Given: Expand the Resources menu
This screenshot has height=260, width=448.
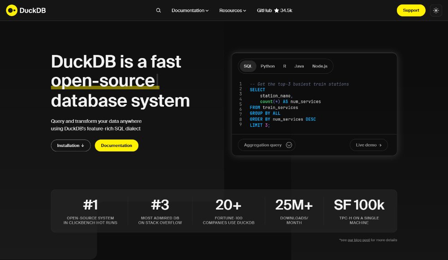Looking at the screenshot, I should (233, 10).
